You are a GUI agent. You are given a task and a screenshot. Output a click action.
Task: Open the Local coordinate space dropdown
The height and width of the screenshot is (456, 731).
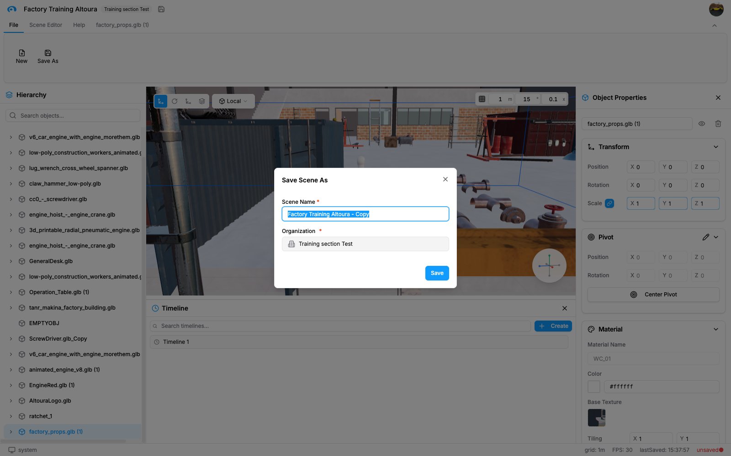(x=233, y=101)
